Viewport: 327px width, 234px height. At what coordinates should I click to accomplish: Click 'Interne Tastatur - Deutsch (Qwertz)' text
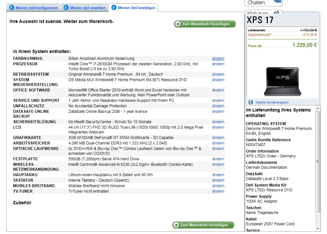pos(99,180)
